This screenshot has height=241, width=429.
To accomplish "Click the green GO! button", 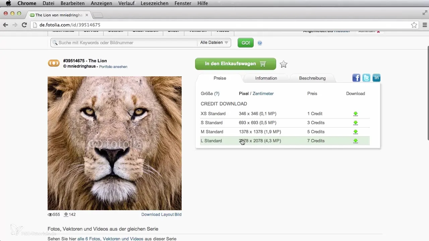I will (x=246, y=43).
